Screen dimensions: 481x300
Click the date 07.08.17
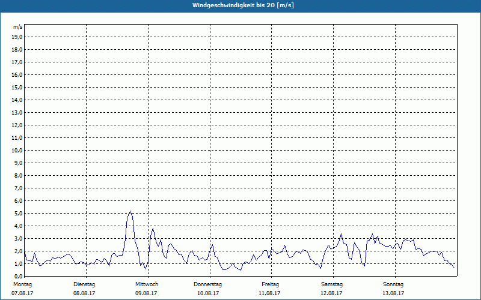(22, 293)
